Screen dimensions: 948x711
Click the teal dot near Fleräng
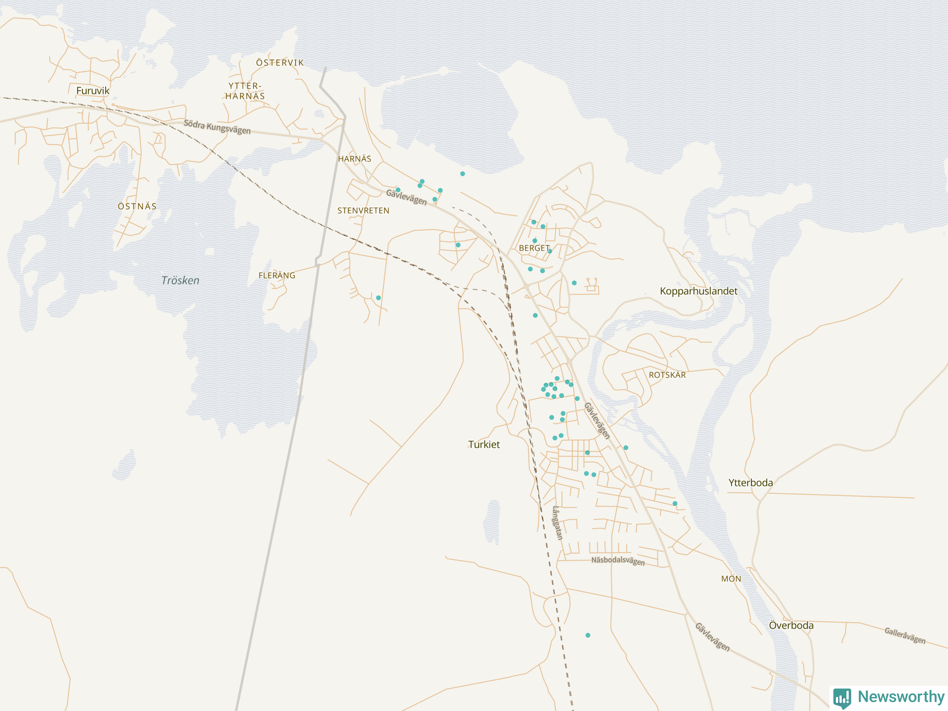coord(378,298)
